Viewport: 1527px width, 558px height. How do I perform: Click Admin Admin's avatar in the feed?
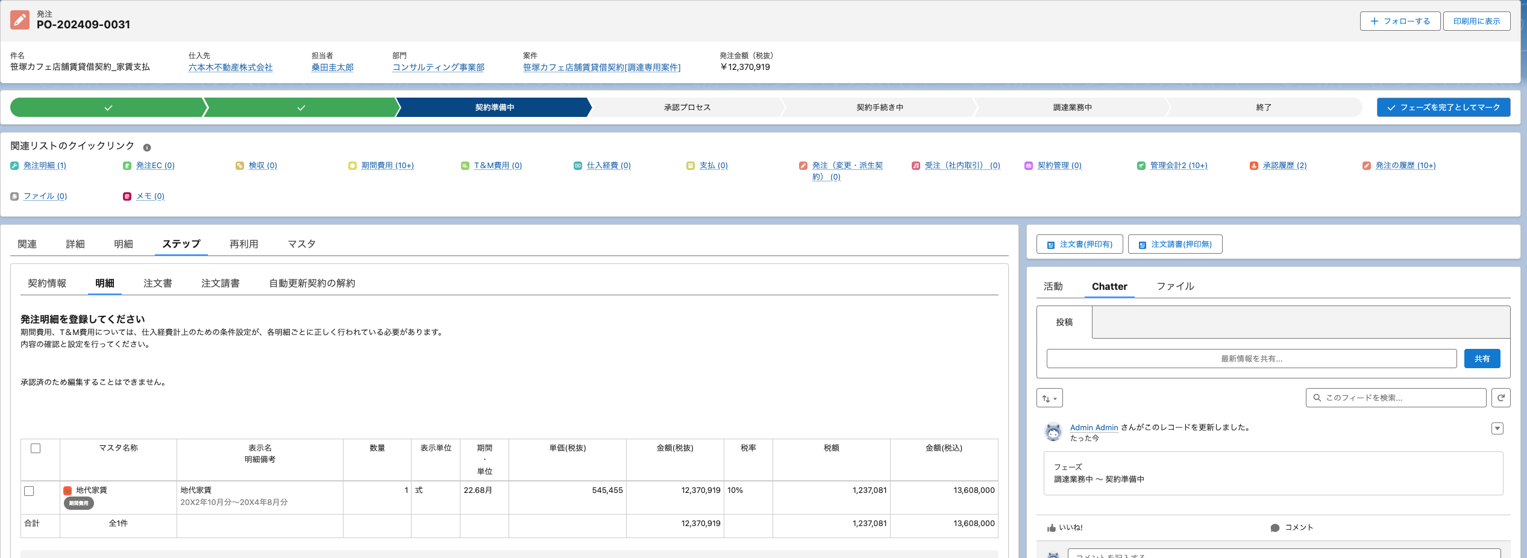coord(1053,432)
